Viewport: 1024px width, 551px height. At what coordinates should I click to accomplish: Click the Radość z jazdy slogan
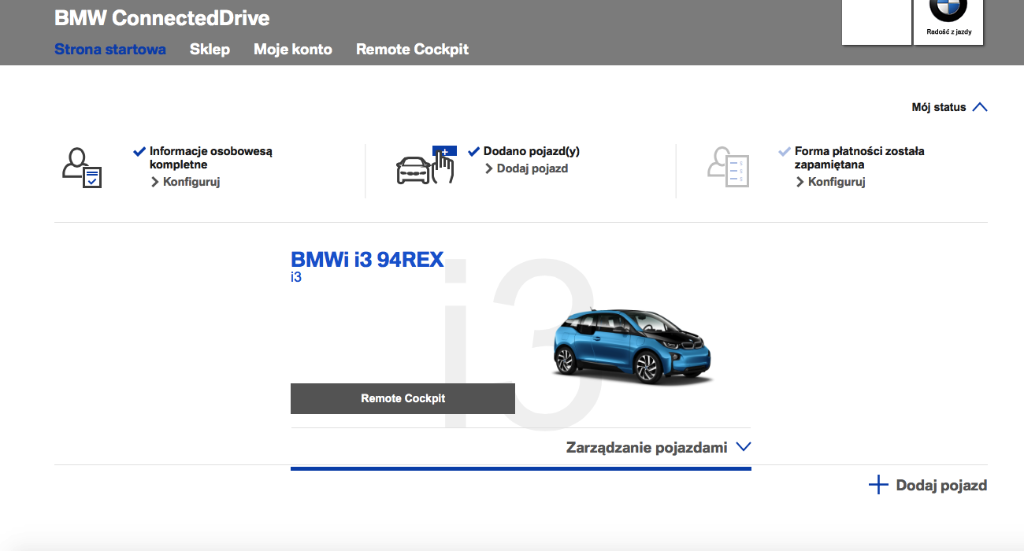click(x=948, y=32)
